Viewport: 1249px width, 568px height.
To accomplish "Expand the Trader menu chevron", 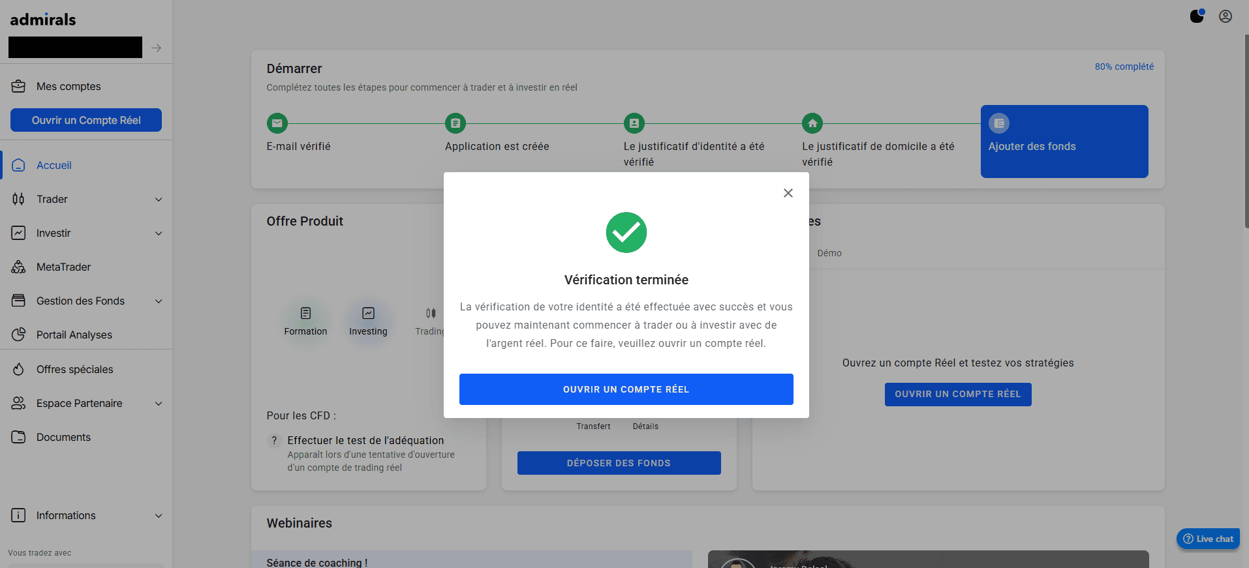I will click(159, 200).
